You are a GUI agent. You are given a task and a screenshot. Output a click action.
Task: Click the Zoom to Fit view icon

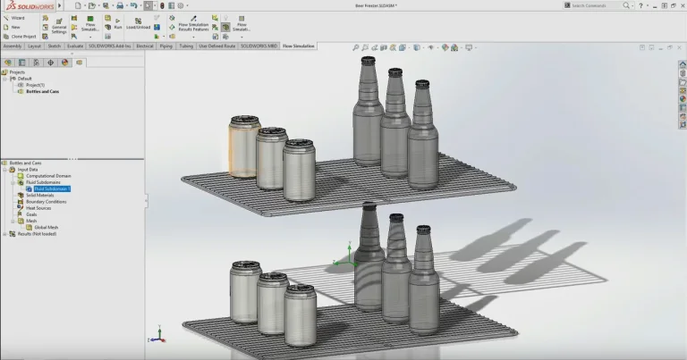(355, 47)
